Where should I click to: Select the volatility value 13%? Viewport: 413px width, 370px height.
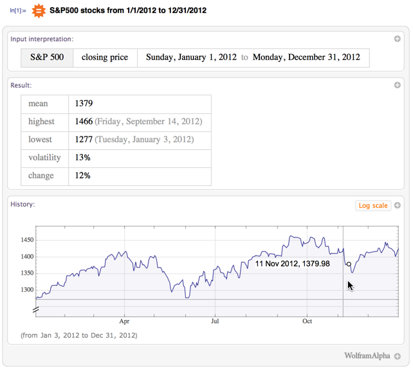pos(83,158)
